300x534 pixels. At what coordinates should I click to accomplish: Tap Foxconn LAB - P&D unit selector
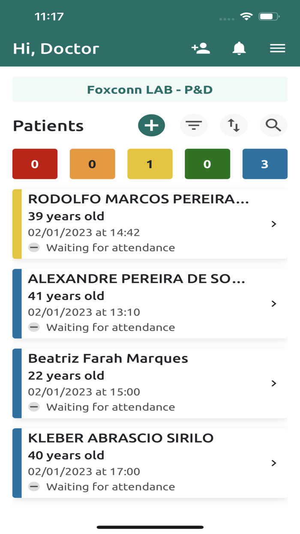pos(150,90)
